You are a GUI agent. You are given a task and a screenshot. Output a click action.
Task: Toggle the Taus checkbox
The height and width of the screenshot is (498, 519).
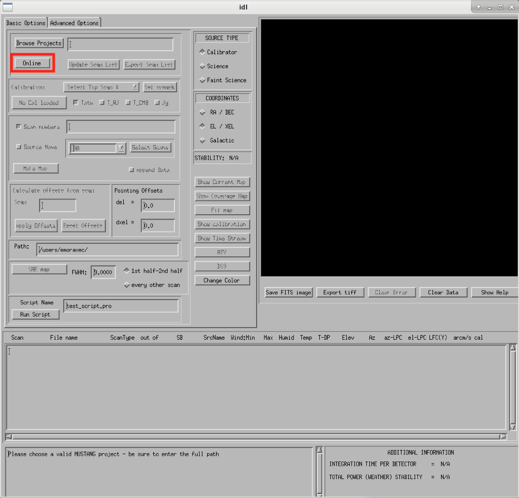(76, 103)
